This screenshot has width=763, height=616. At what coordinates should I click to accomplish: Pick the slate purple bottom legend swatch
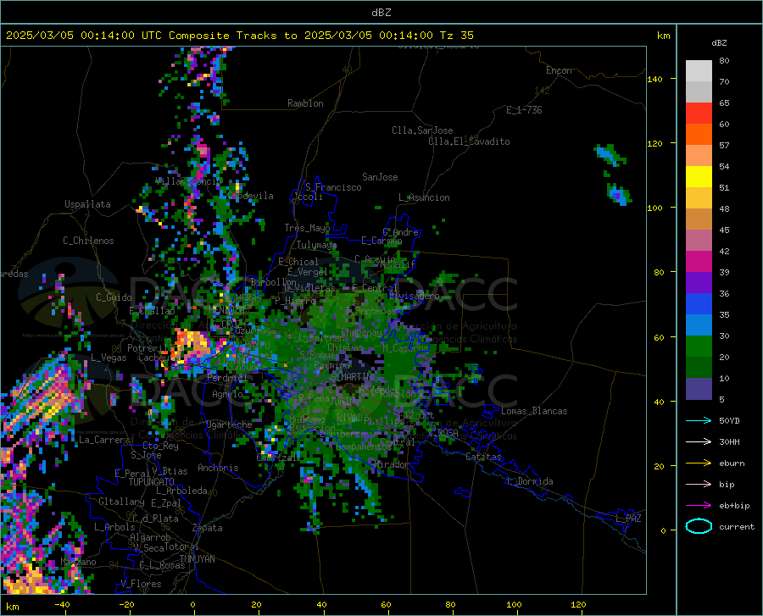coord(699,389)
